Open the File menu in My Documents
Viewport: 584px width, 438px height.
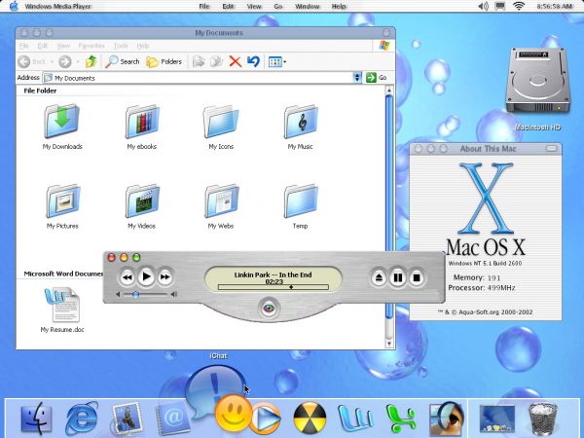click(23, 46)
